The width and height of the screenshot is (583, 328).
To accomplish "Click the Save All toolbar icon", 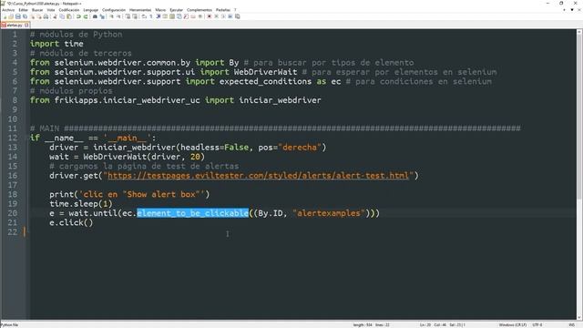I will [25, 16].
